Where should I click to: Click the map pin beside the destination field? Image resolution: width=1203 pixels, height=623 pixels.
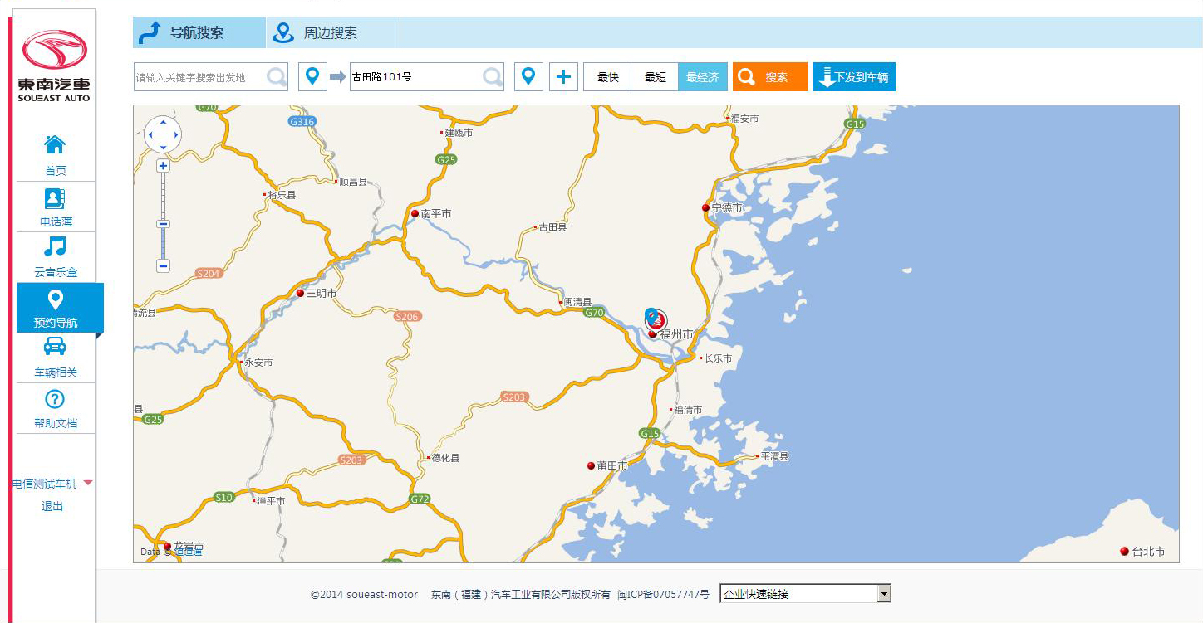point(528,77)
